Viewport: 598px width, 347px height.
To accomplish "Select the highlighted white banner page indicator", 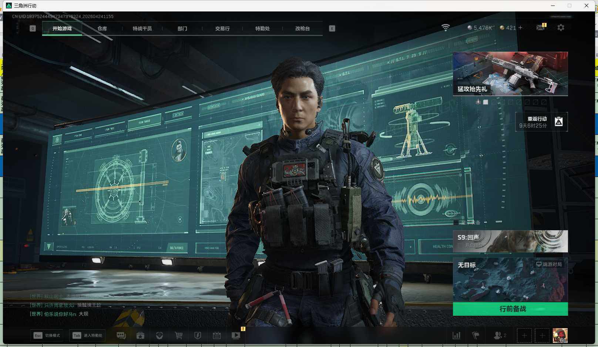I will [x=486, y=102].
